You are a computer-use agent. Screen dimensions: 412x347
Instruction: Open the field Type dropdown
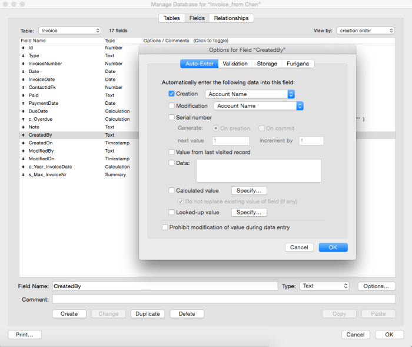click(325, 286)
